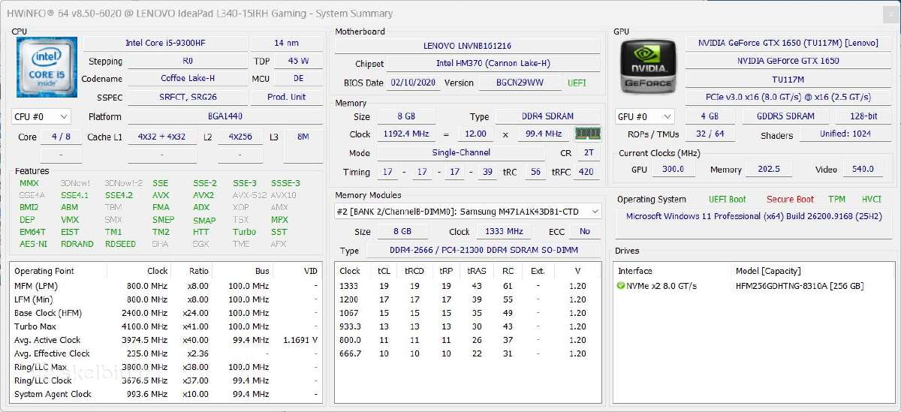Click the TU117M GPU codename field
The width and height of the screenshot is (901, 412).
tap(788, 80)
